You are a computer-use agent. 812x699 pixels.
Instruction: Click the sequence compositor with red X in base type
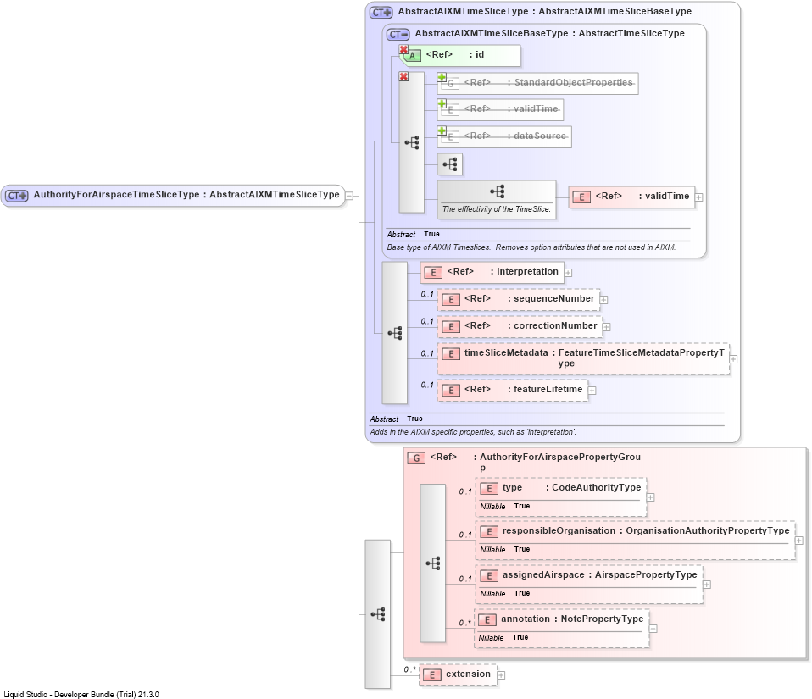pos(412,142)
